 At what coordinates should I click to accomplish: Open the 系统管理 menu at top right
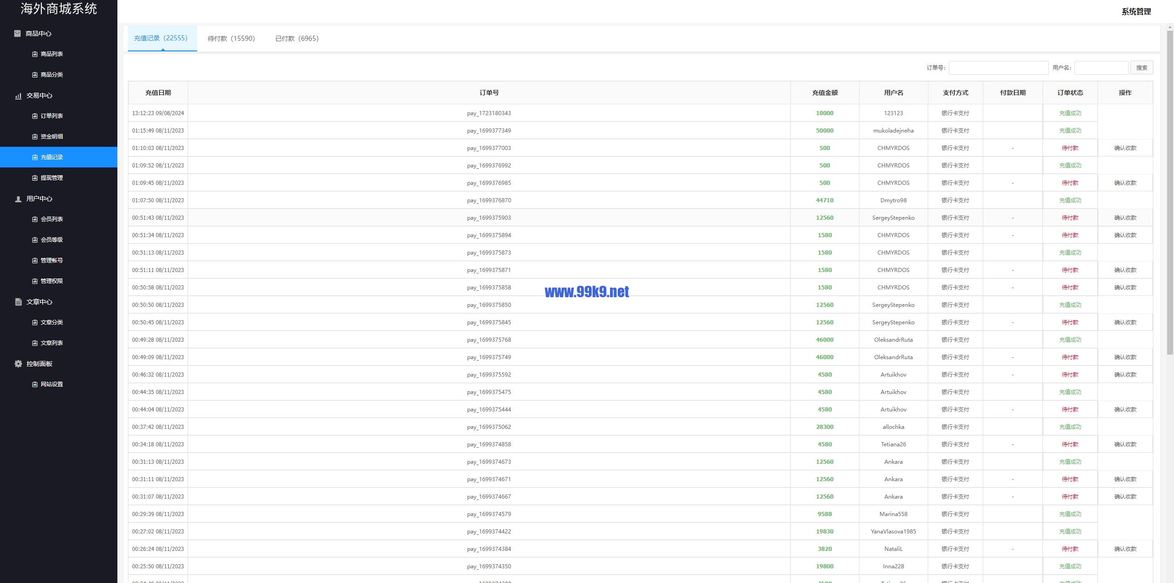[x=1136, y=12]
